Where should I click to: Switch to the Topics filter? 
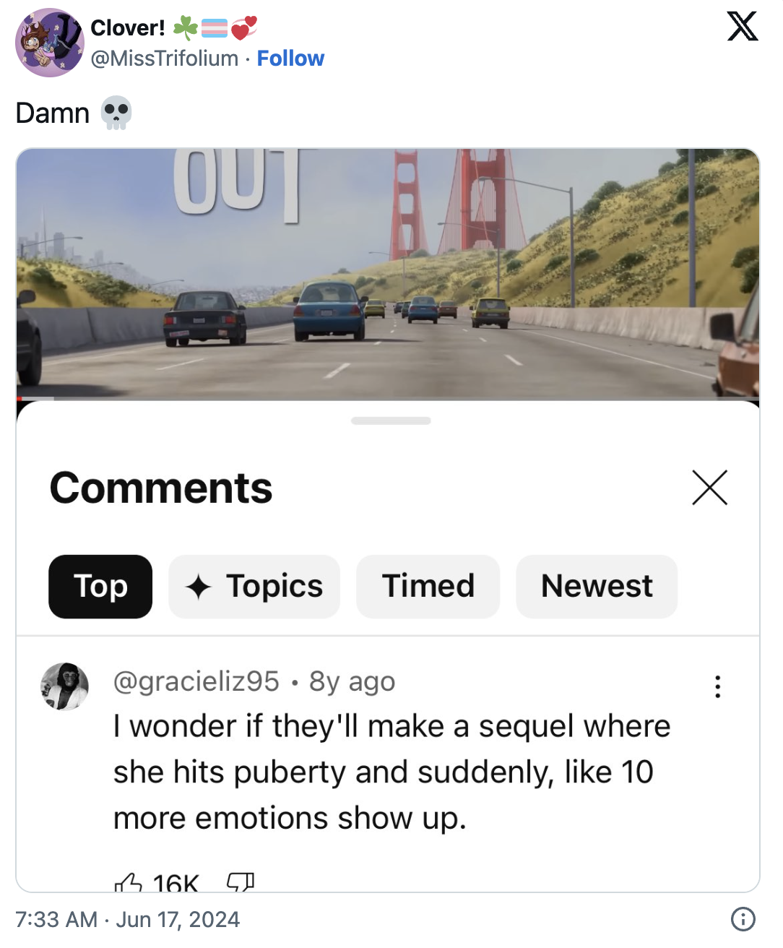254,586
